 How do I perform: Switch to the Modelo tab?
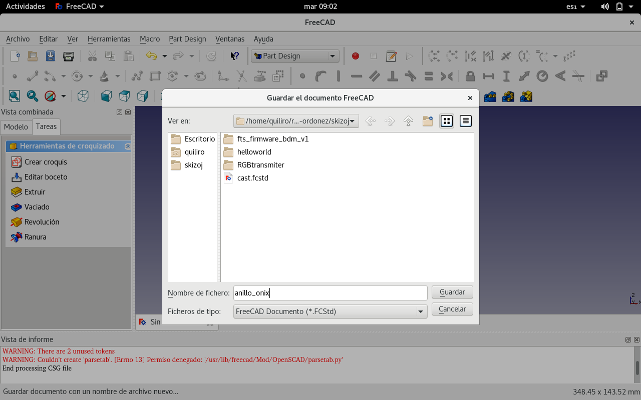coord(16,127)
